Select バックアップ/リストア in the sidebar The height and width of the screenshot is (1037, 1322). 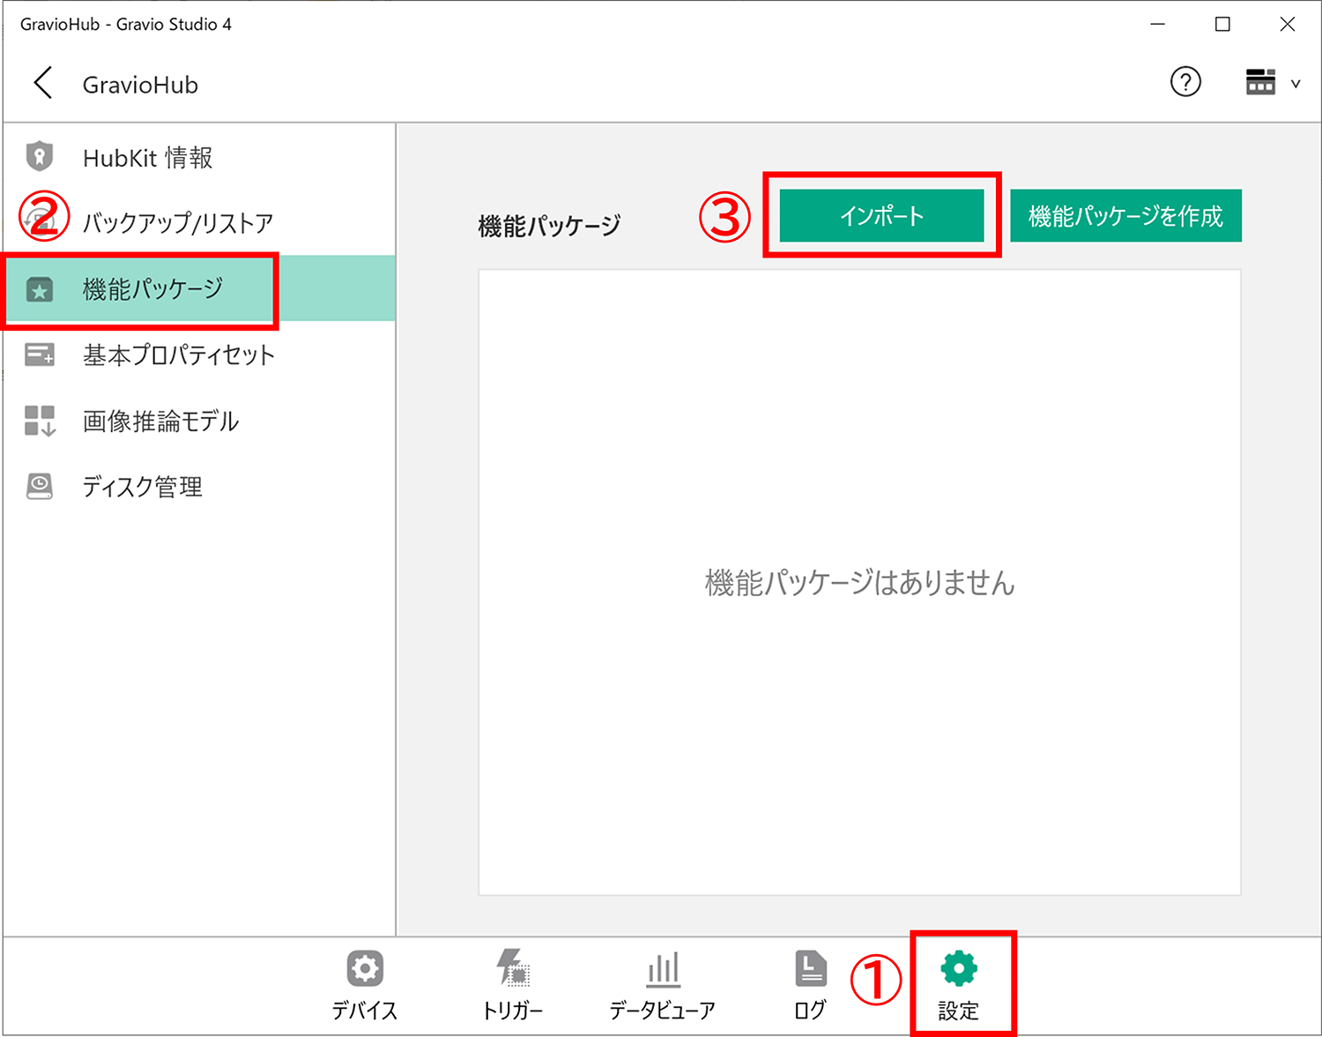click(198, 222)
